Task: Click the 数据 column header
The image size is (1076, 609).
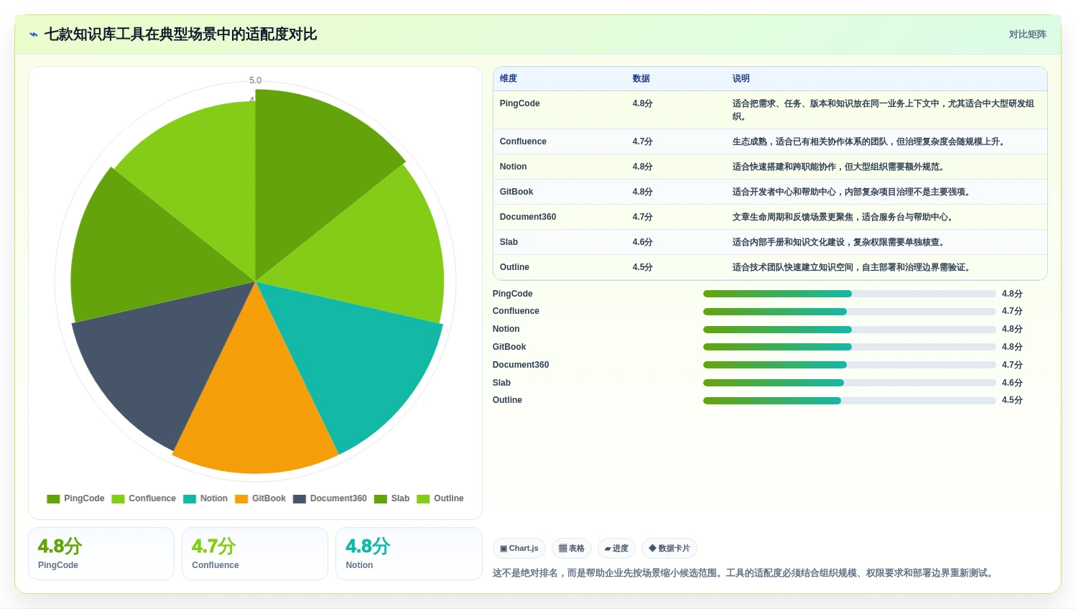Action: tap(641, 78)
